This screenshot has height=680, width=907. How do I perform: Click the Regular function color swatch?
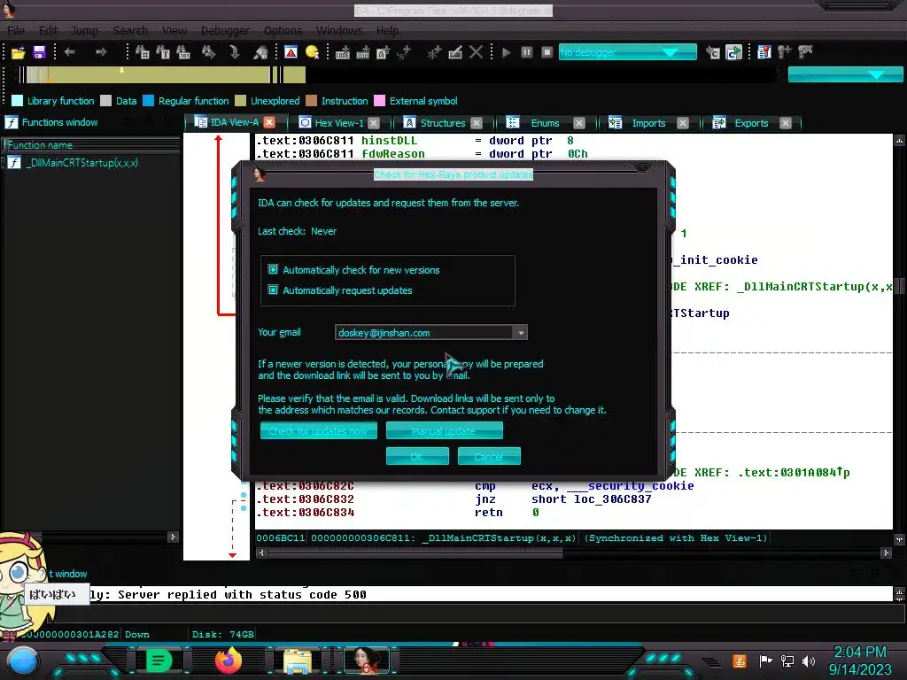[x=148, y=101]
